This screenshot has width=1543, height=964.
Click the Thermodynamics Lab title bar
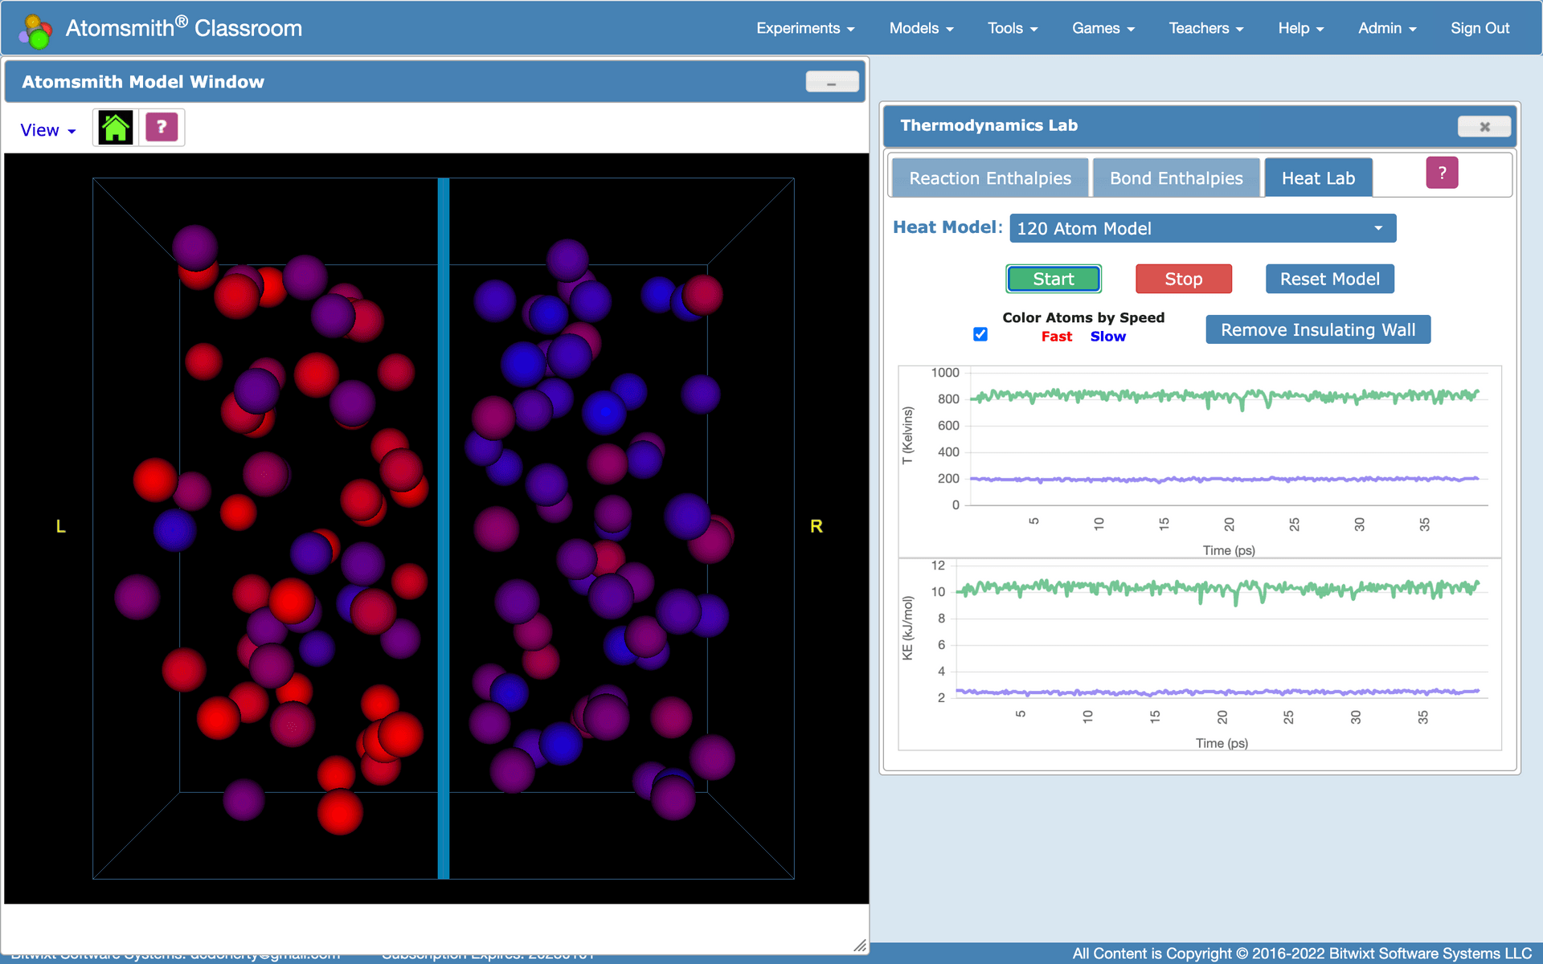[x=1199, y=125]
